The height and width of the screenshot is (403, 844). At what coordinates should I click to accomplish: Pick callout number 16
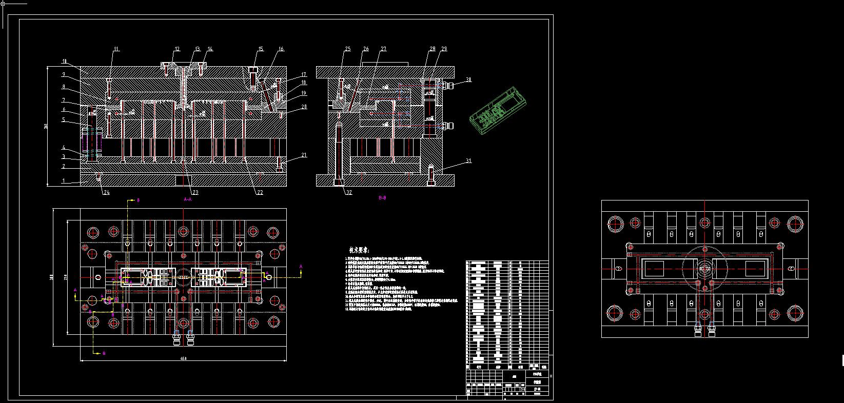click(281, 49)
